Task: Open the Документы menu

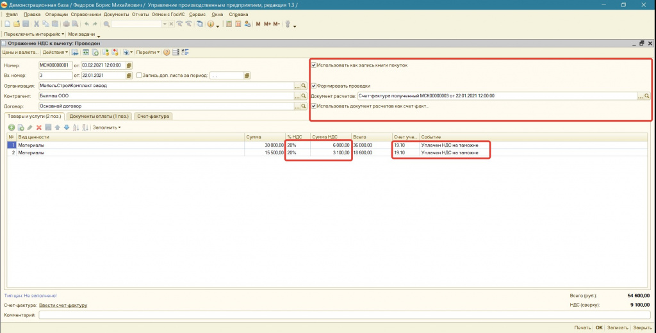Action: click(117, 14)
